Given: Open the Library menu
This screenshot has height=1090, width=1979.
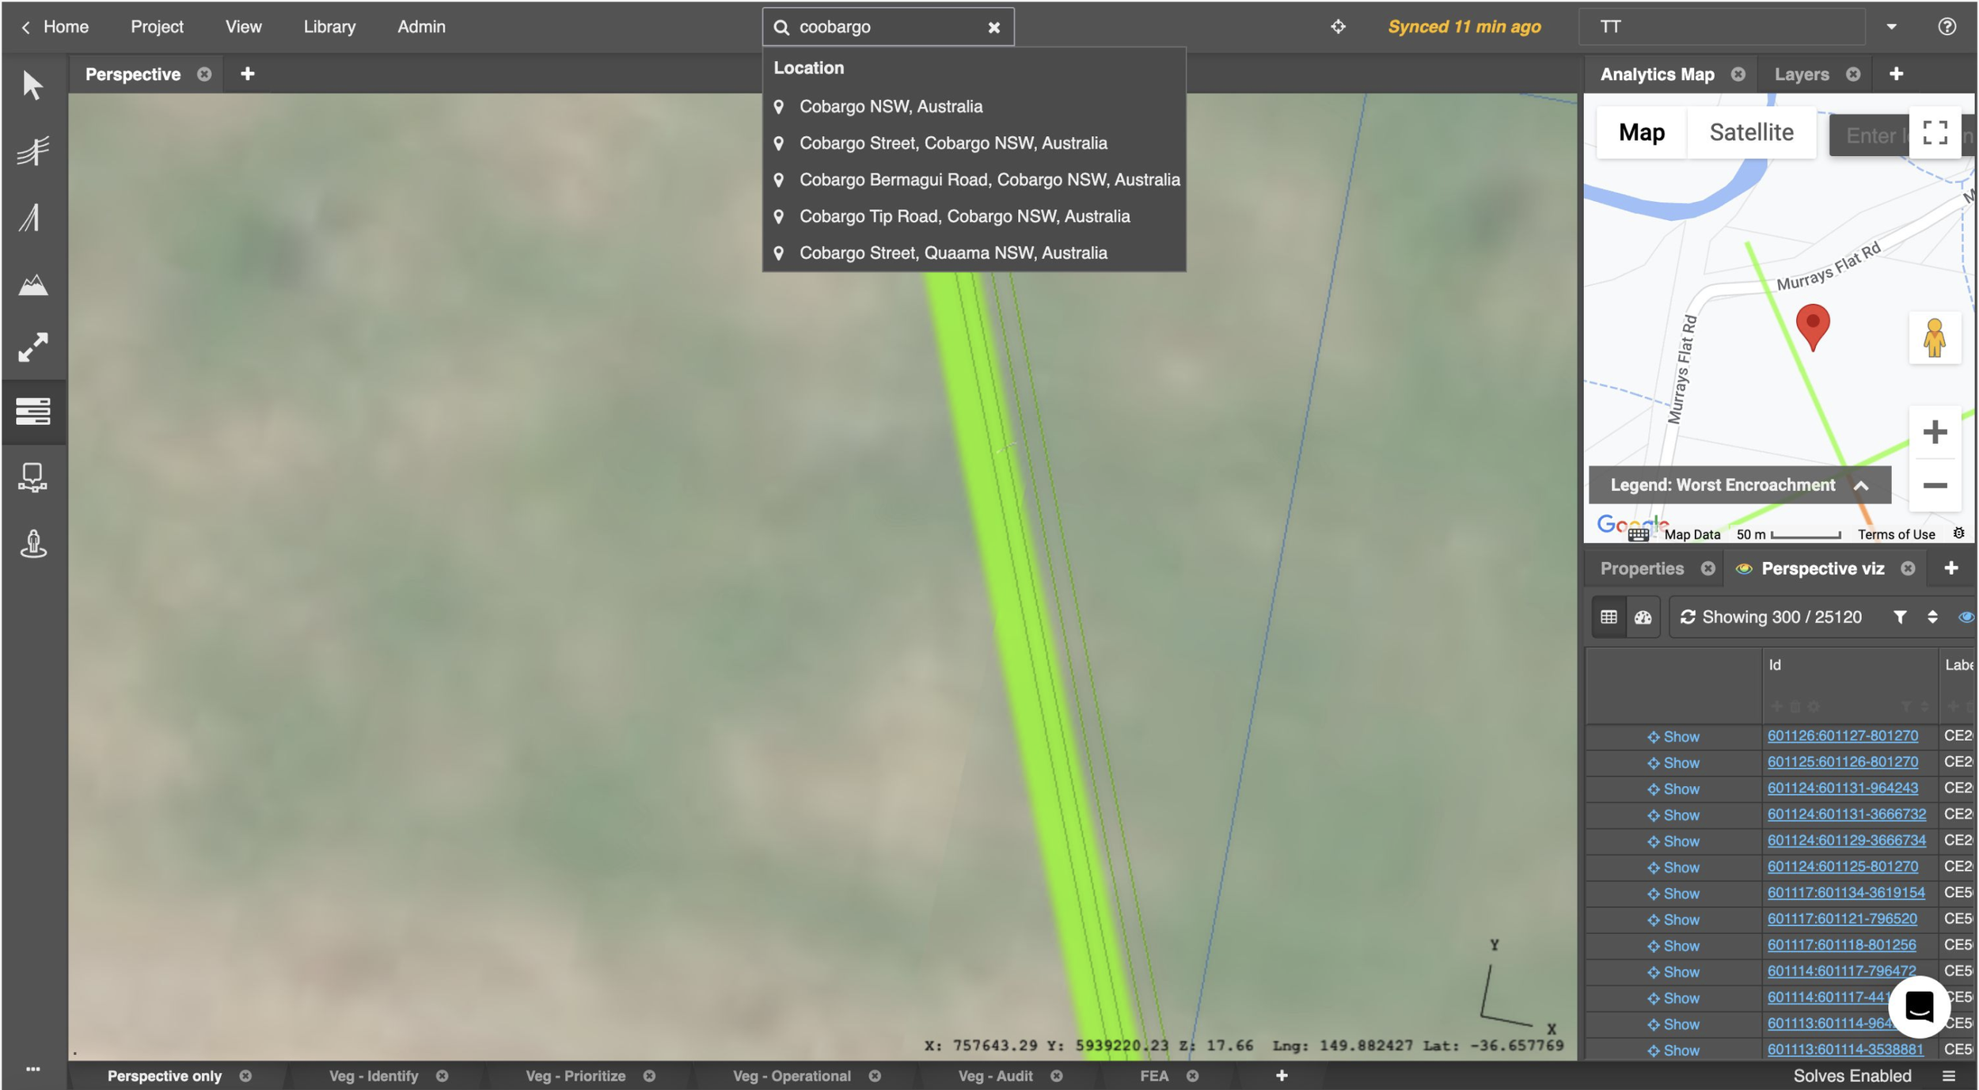Looking at the screenshot, I should coord(329,27).
